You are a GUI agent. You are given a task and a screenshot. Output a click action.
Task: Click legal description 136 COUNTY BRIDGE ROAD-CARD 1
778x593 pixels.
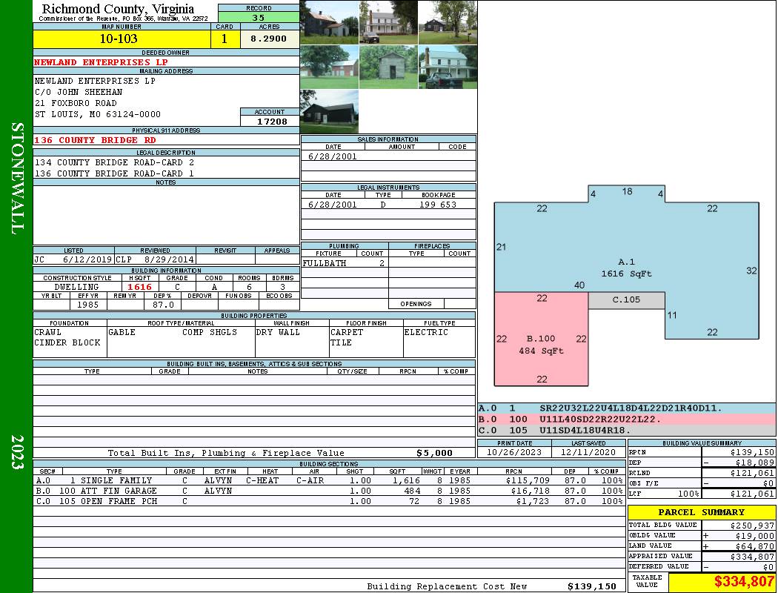(114, 173)
